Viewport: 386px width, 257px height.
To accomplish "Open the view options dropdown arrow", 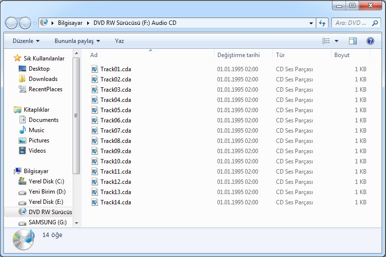I will [x=336, y=41].
